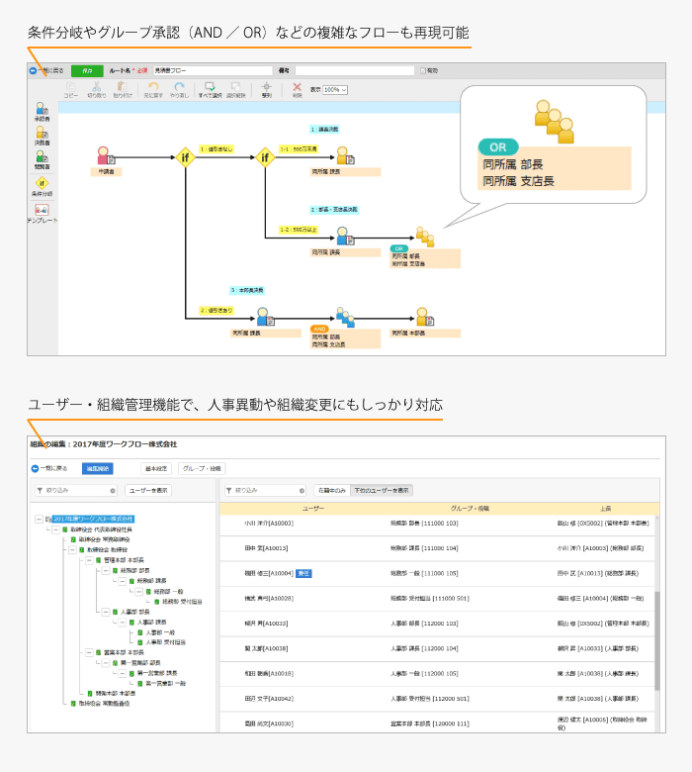Collapse the 管理本部 本部長 tree node
692x772 pixels.
[88, 559]
